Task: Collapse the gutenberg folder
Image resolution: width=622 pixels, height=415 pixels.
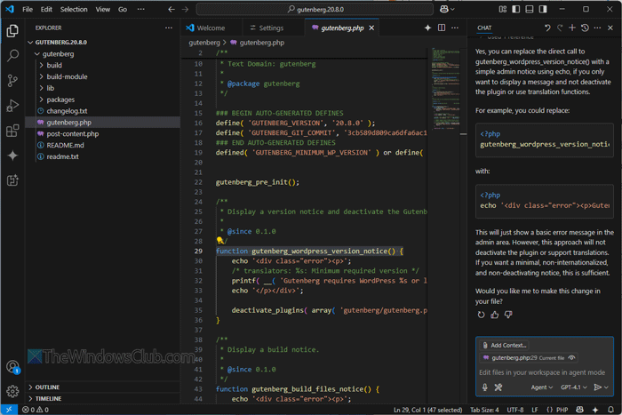Action: pos(37,54)
